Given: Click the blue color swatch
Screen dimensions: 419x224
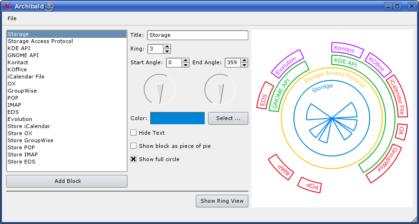Looking at the screenshot, I should coord(177,118).
